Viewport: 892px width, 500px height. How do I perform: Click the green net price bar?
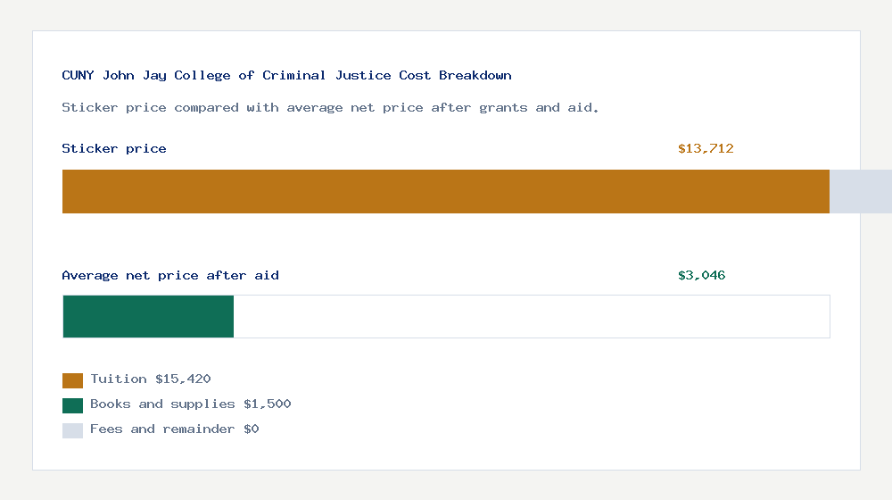[x=148, y=316]
